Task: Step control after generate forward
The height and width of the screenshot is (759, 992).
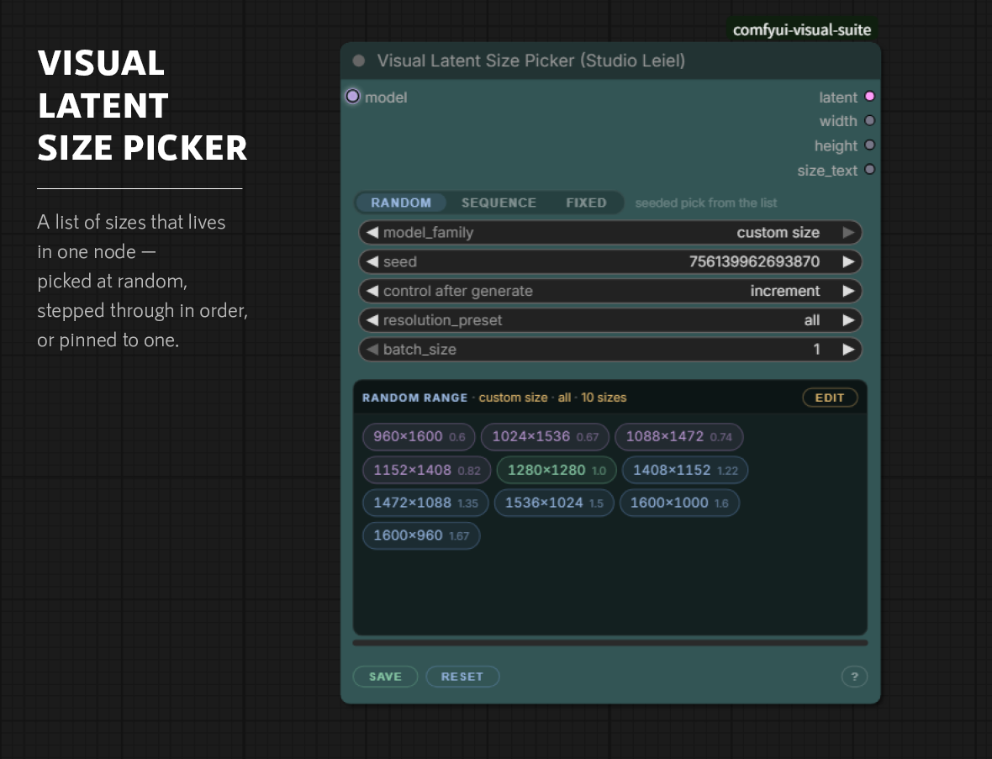Action: click(848, 291)
